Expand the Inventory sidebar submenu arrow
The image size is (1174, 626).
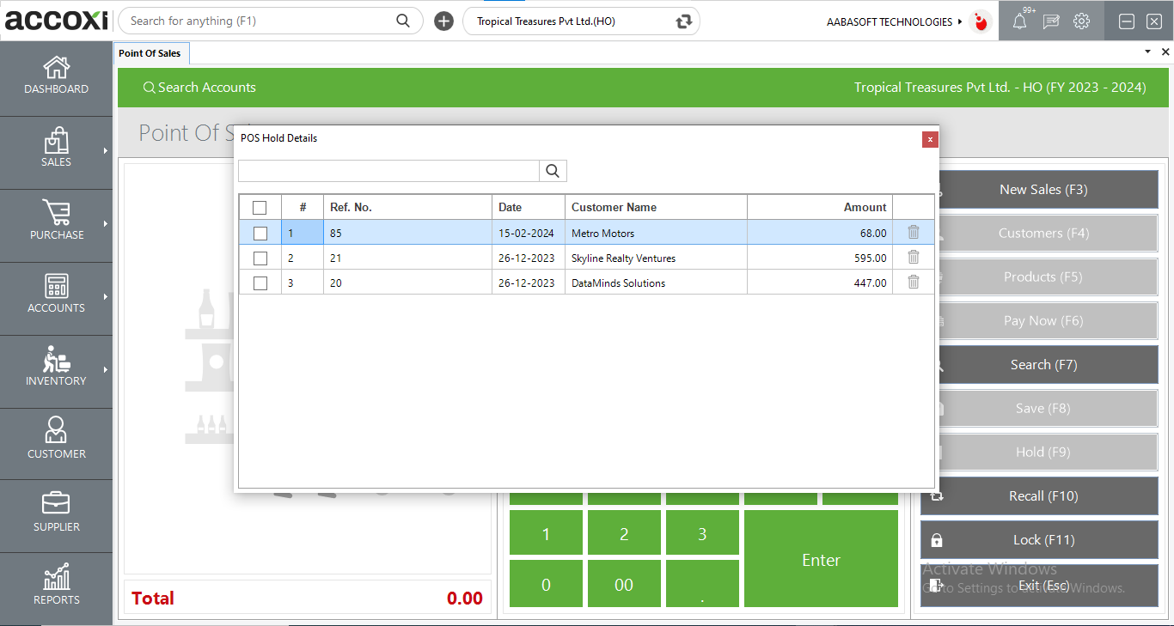106,370
